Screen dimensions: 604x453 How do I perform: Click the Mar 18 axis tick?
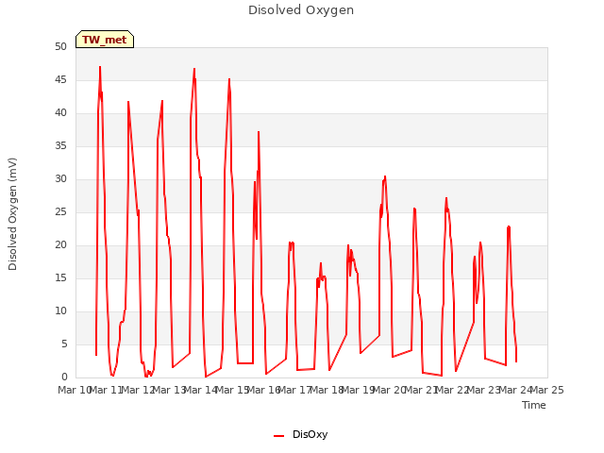327,390
